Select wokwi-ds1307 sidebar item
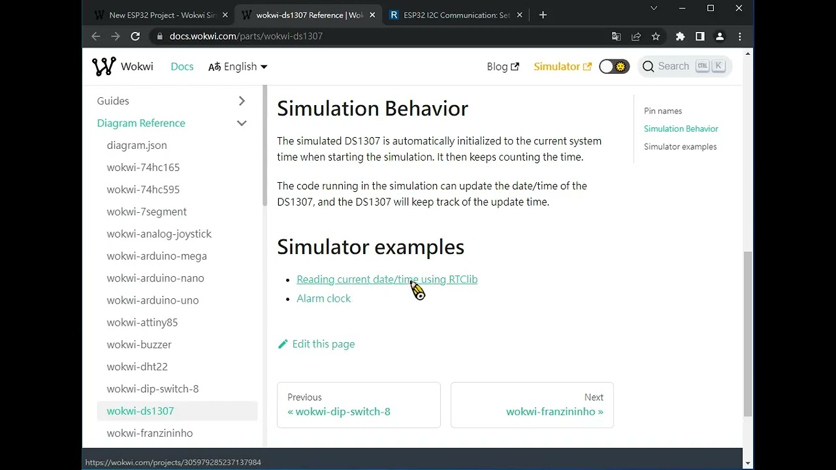 [177, 411]
